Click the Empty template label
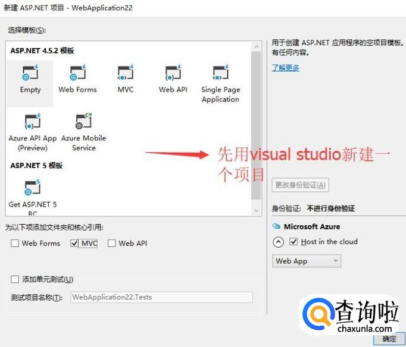This screenshot has width=406, height=347. pos(30,90)
